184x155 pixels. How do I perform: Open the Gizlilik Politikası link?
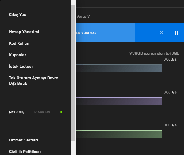(25, 152)
